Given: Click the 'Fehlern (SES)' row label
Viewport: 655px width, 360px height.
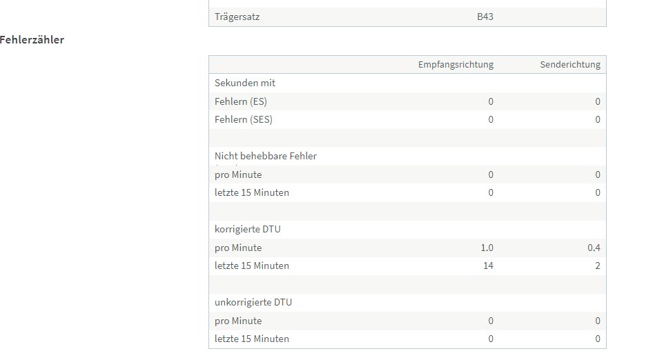Looking at the screenshot, I should [244, 119].
